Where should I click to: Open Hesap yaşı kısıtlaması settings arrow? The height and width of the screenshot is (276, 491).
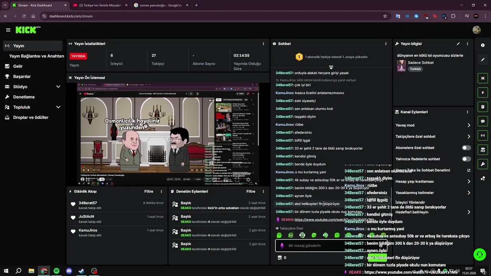469,182
